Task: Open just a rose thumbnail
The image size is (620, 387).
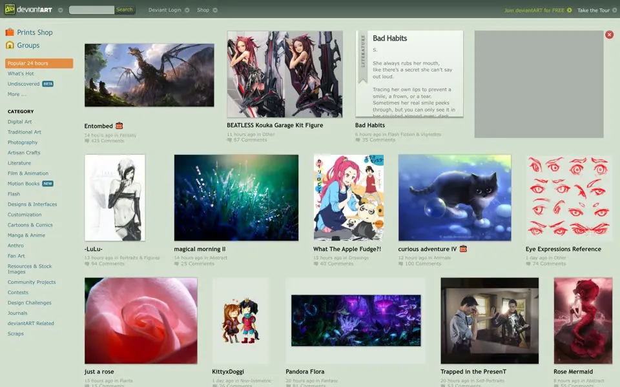Action: (x=141, y=321)
